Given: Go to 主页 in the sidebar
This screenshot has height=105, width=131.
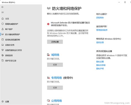Looking at the screenshot, I should point(7,19).
